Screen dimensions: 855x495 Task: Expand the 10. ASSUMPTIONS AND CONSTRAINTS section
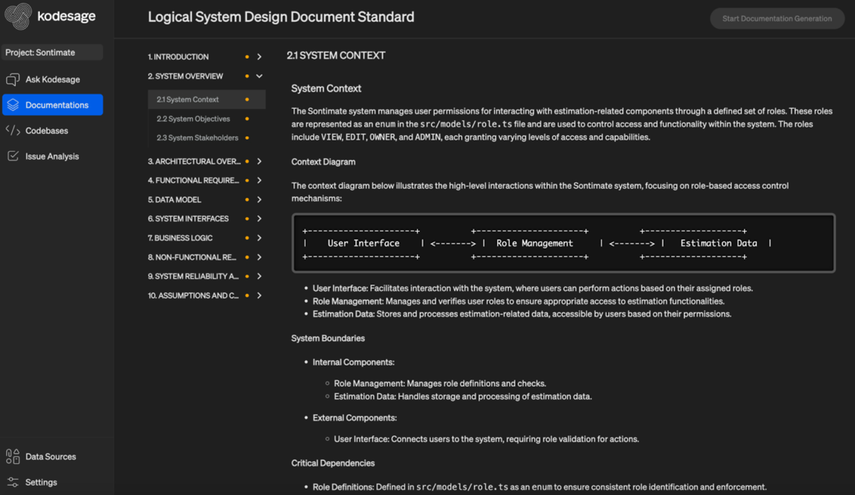[260, 295]
